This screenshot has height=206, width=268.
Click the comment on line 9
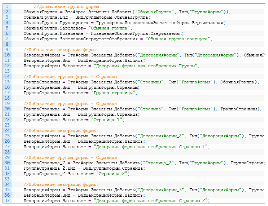61,50
